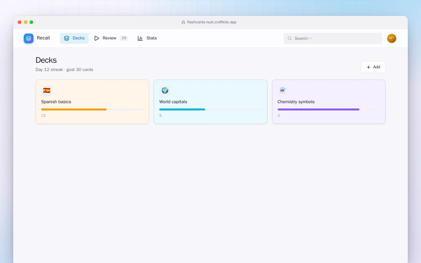Click the Decks page heading

click(46, 60)
